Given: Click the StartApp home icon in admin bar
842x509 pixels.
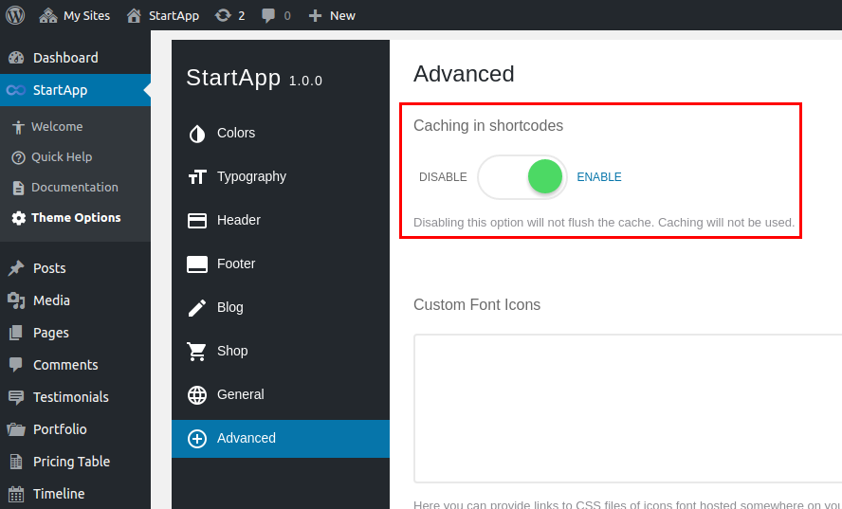Looking at the screenshot, I should 134,15.
